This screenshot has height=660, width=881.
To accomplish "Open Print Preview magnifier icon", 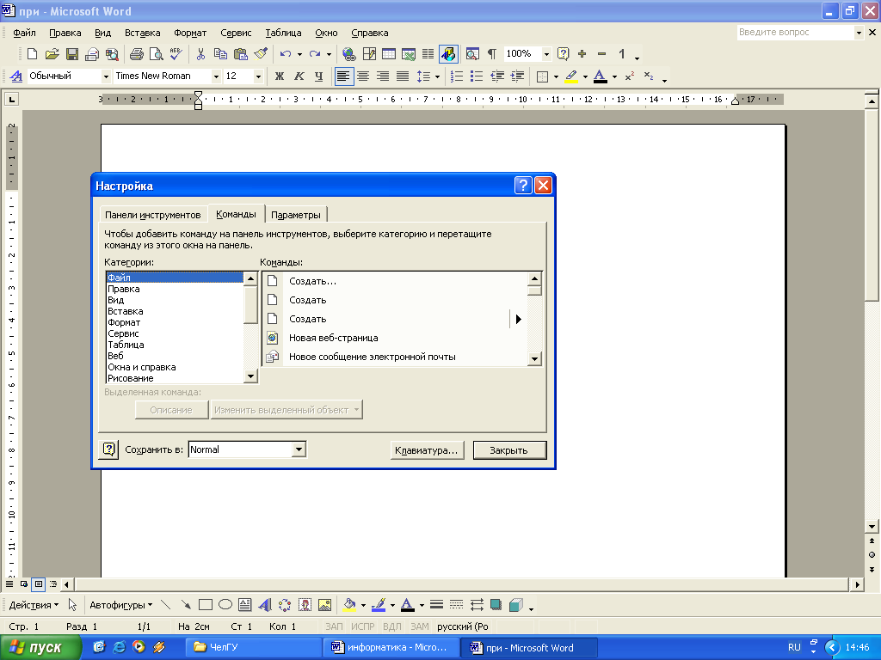I will 156,54.
